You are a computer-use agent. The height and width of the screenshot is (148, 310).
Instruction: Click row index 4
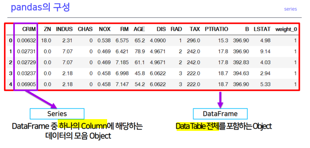click(11, 84)
